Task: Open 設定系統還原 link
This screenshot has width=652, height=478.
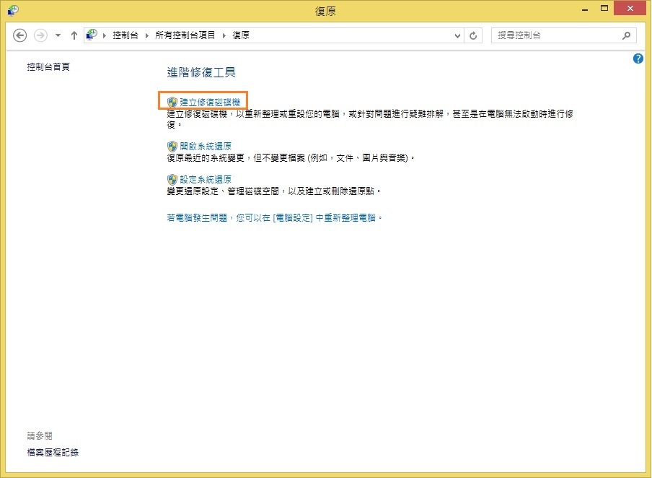Action: tap(206, 180)
